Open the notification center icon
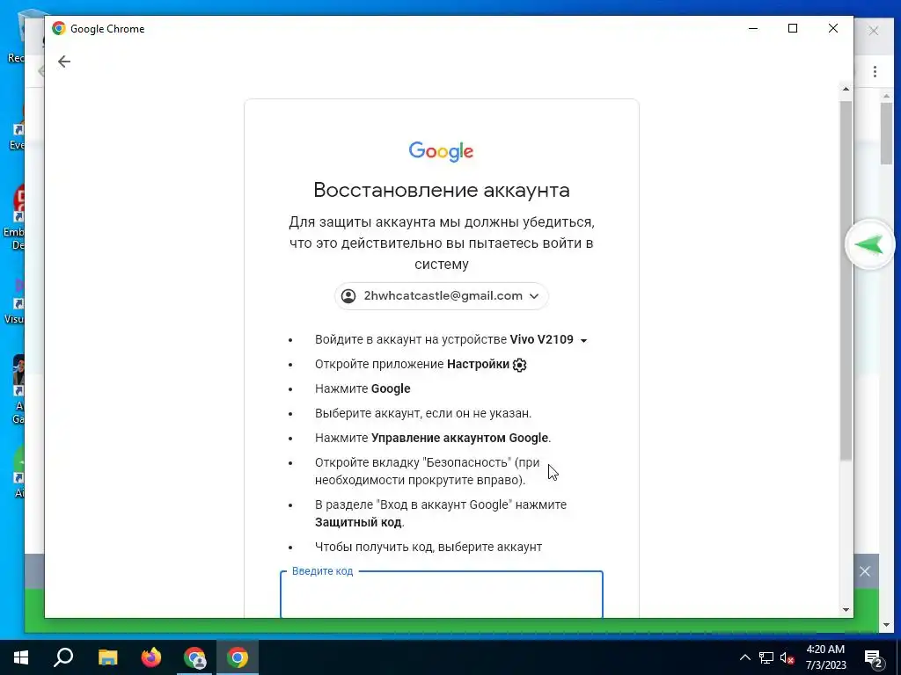The height and width of the screenshot is (675, 901). pyautogui.click(x=874, y=658)
